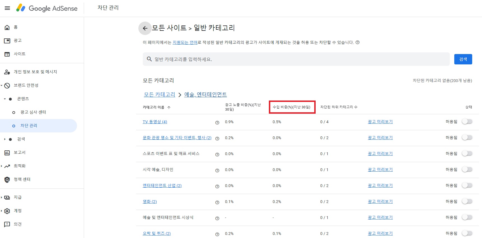Screen dimensions: 482x238
Task: Collapse the 콘텐츠 subsection arrow
Action: click(x=5, y=99)
